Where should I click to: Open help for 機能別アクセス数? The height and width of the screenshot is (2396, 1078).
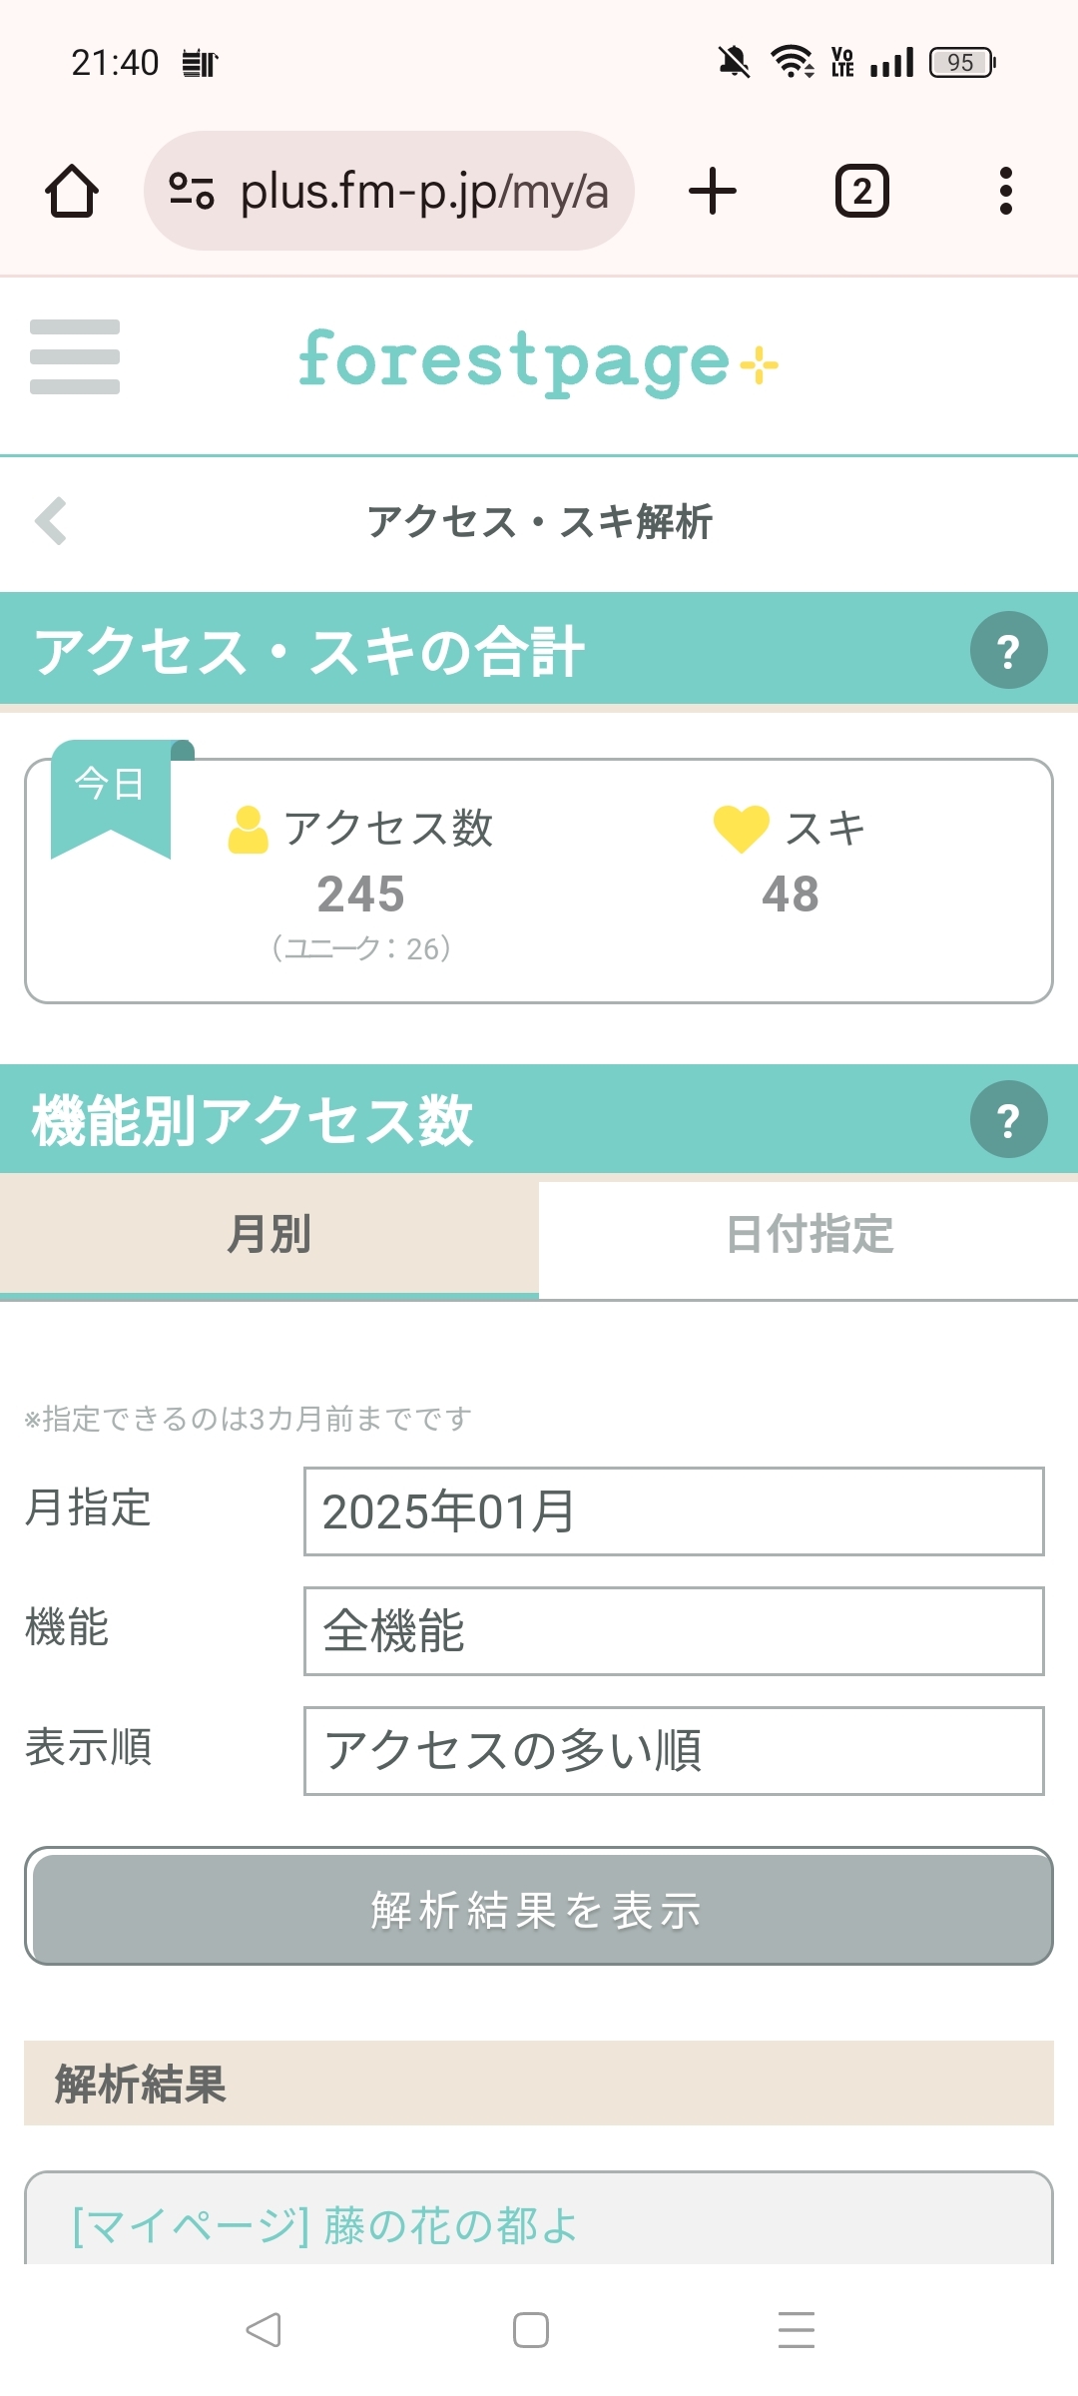pos(1008,1119)
